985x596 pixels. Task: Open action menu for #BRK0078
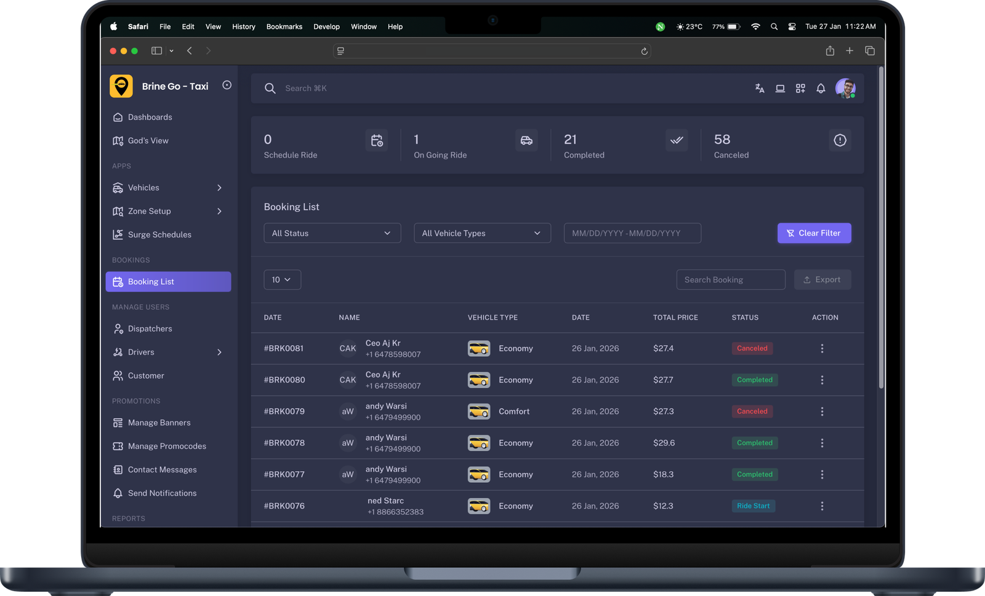(x=822, y=443)
